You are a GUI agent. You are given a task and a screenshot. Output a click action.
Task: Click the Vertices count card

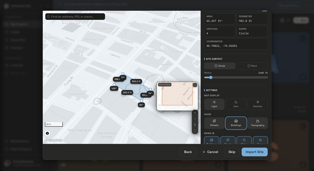(220, 31)
